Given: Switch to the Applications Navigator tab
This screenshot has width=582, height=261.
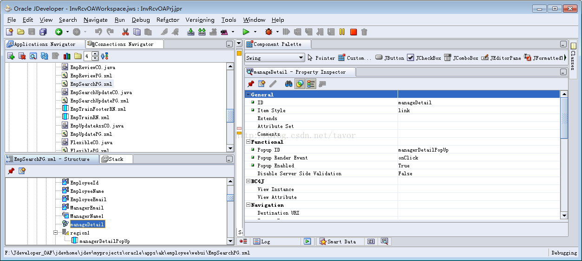Looking at the screenshot, I should pyautogui.click(x=45, y=44).
